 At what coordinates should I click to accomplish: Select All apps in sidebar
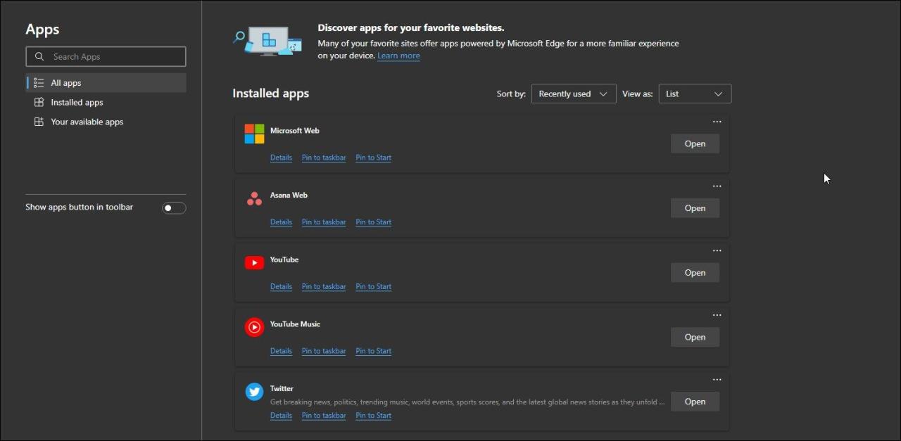(x=106, y=83)
